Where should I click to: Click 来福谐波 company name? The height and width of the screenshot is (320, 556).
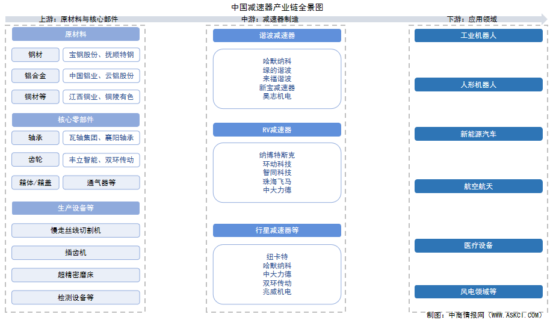(x=277, y=79)
